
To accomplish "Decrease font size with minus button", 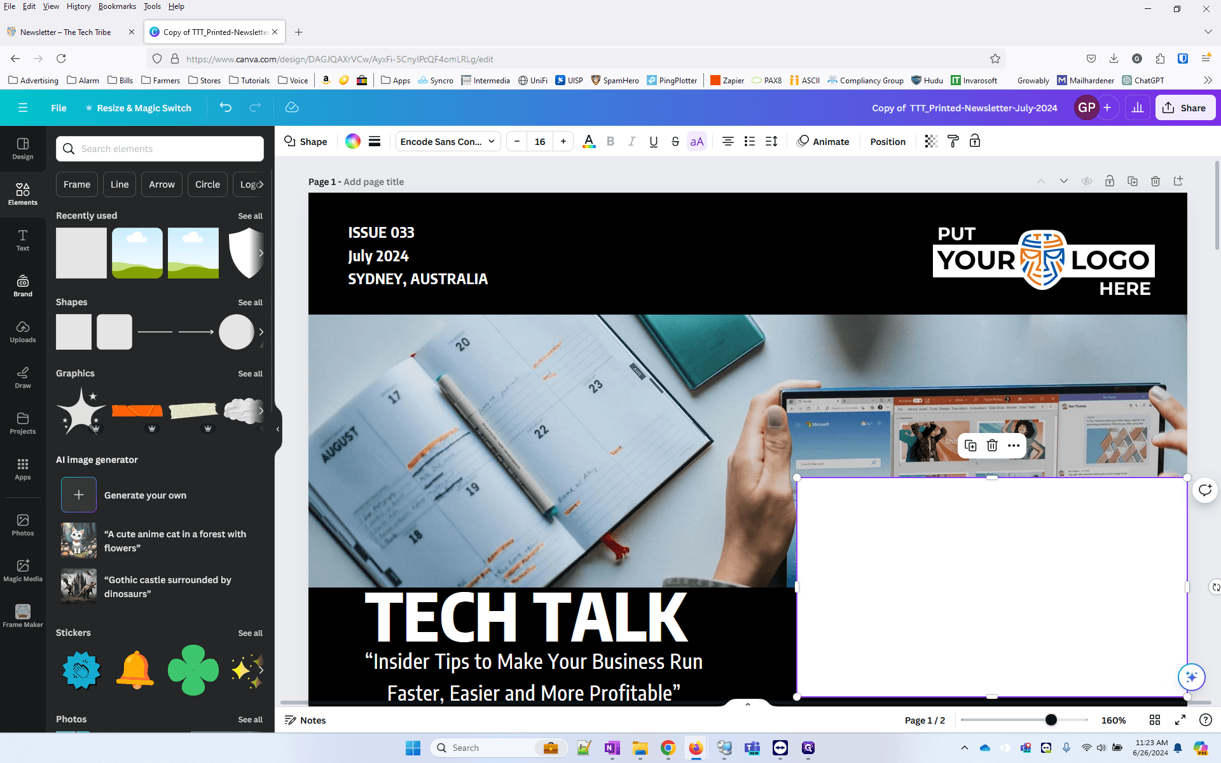I will tap(517, 142).
